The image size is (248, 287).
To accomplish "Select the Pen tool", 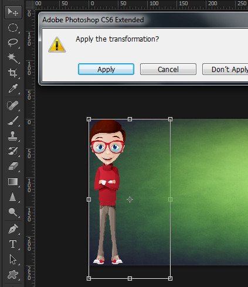I will [13, 229].
